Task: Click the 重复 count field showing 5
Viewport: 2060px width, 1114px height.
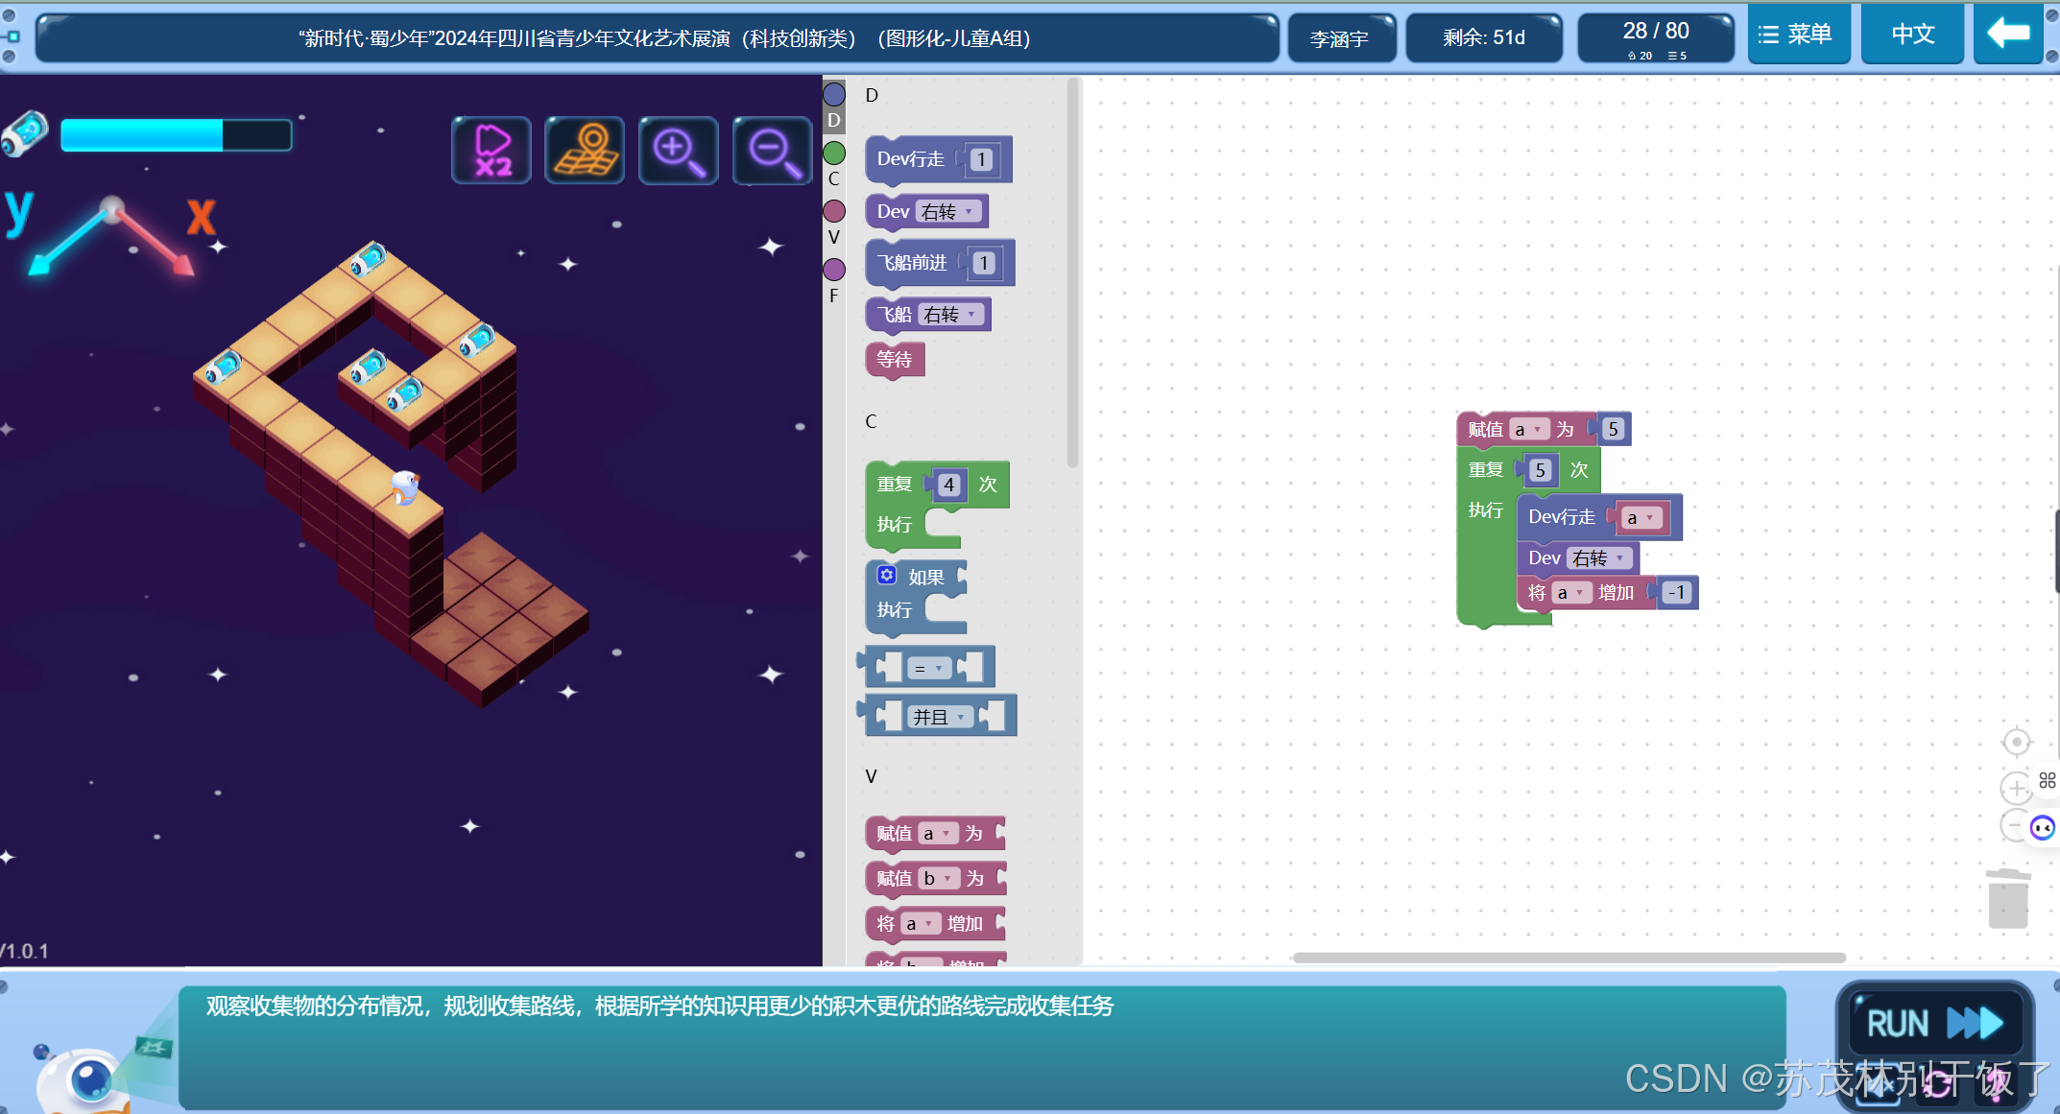Action: tap(1540, 470)
